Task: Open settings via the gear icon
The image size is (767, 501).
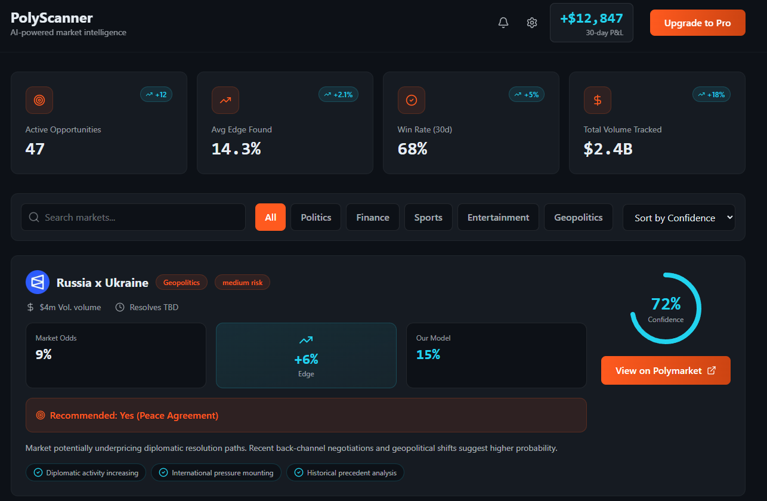Action: [x=531, y=22]
